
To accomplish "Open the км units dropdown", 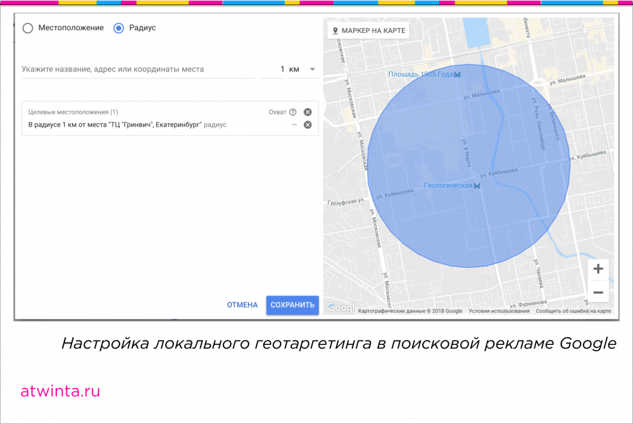I will [303, 70].
